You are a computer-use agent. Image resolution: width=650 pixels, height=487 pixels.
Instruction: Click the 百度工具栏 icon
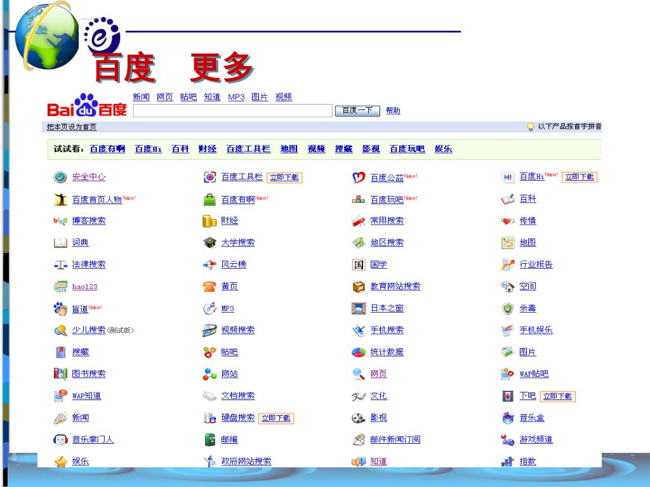pyautogui.click(x=209, y=178)
